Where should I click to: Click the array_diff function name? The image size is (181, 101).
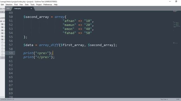tap(49, 45)
